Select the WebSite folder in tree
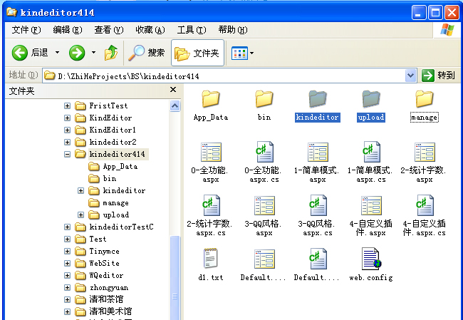 98,263
